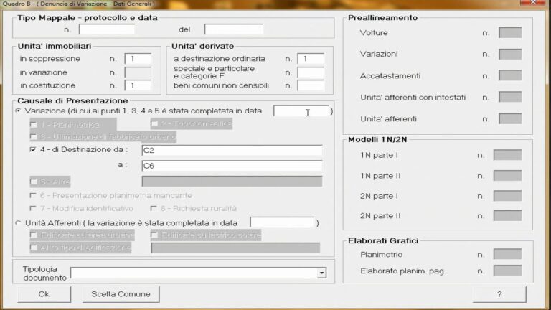Check the 2 - Toponomastica checkbox
The image size is (551, 310).
pyautogui.click(x=154, y=123)
